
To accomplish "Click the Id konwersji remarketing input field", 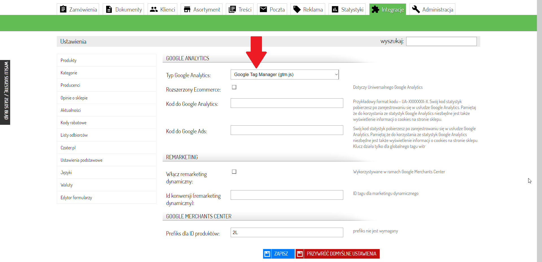I will point(287,195).
